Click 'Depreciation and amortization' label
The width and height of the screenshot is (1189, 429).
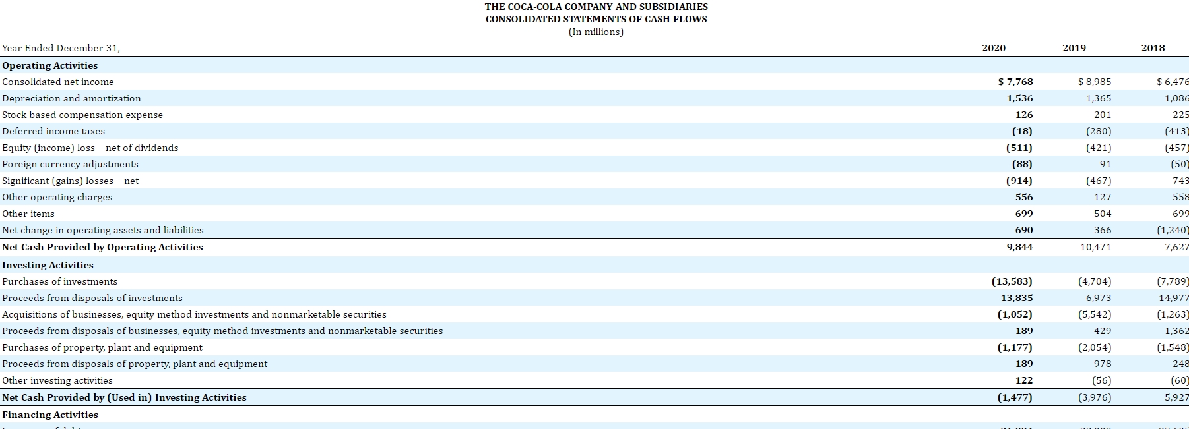tap(71, 98)
